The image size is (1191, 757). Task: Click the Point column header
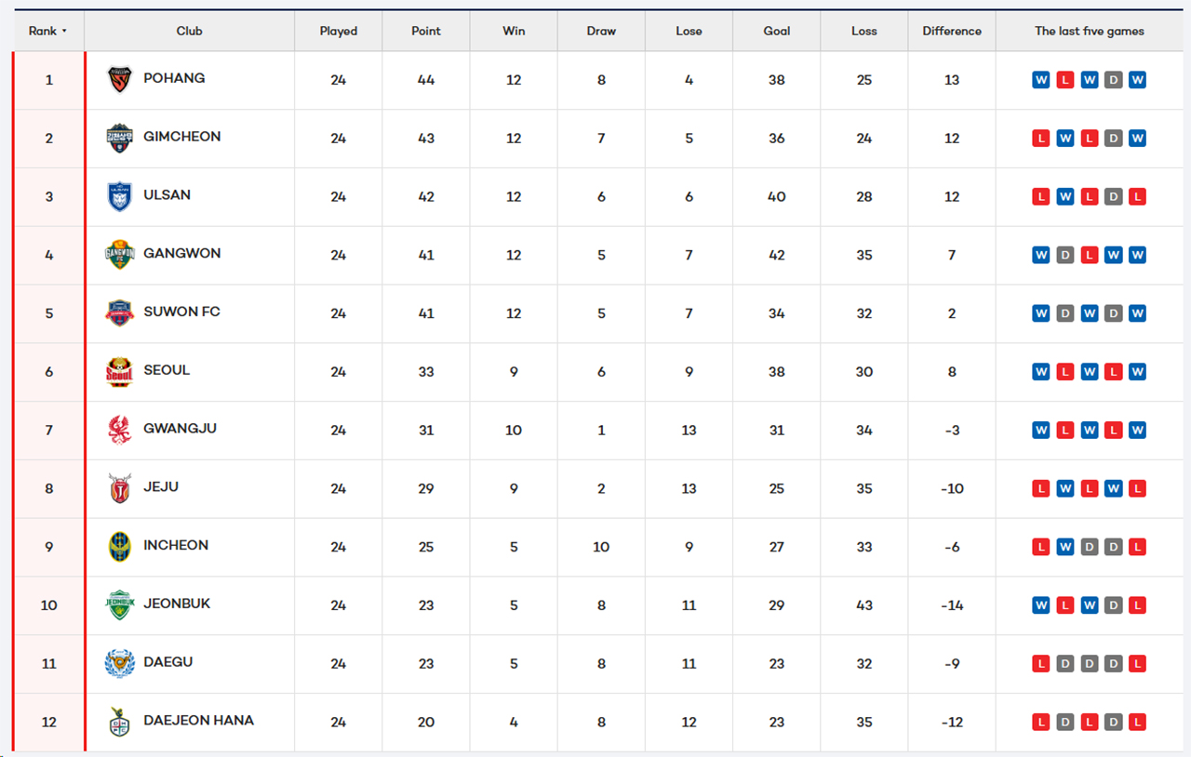tap(426, 31)
